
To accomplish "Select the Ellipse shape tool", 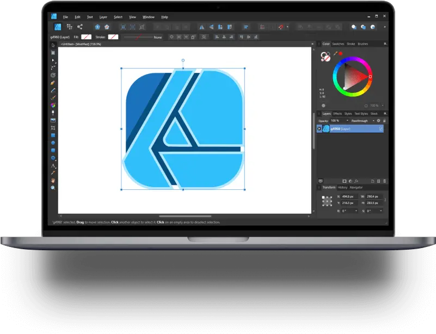I will click(x=52, y=143).
